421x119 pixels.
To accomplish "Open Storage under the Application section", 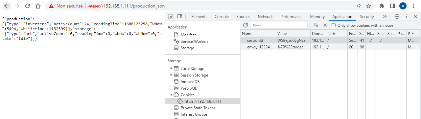I will tap(187, 48).
